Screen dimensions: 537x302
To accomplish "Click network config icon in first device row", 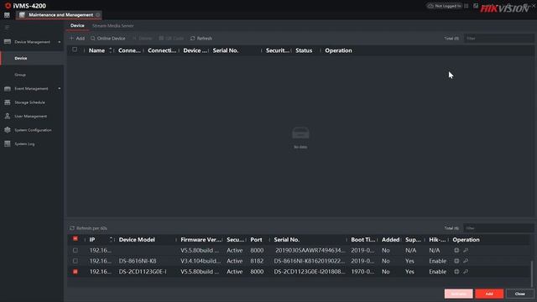I will coord(456,250).
